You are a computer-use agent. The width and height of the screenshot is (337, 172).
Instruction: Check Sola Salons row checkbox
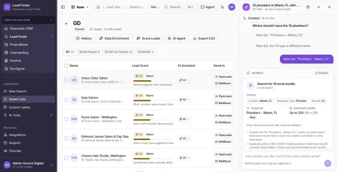[x=66, y=100]
